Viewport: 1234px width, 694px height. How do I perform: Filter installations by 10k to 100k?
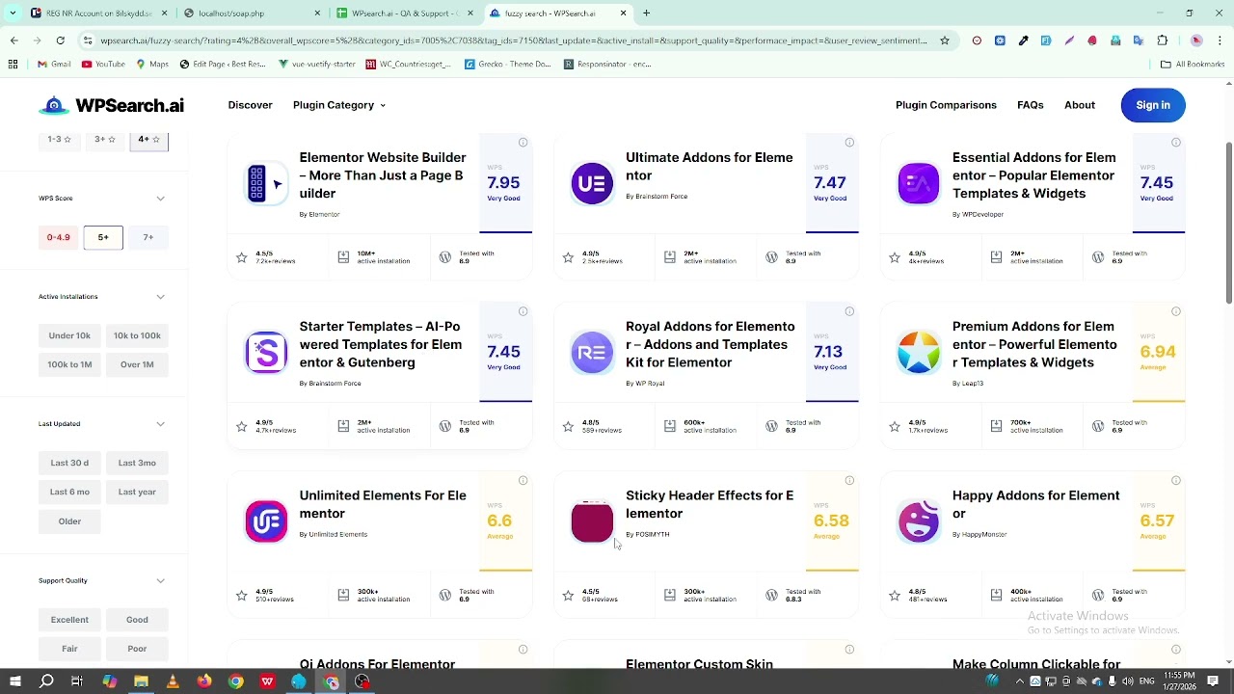coord(137,335)
